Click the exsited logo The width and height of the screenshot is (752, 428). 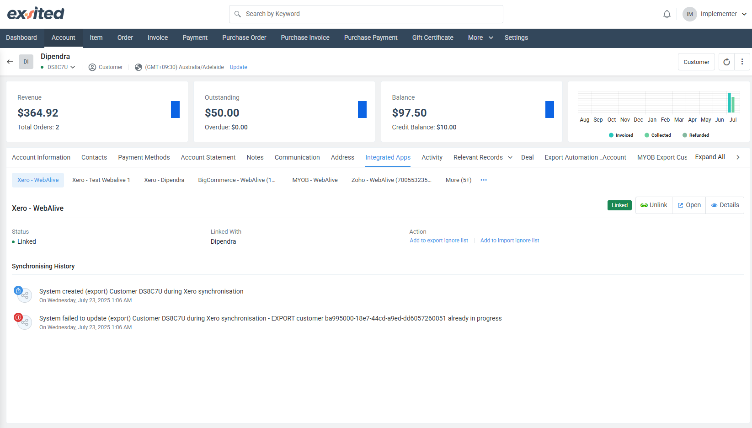36,14
